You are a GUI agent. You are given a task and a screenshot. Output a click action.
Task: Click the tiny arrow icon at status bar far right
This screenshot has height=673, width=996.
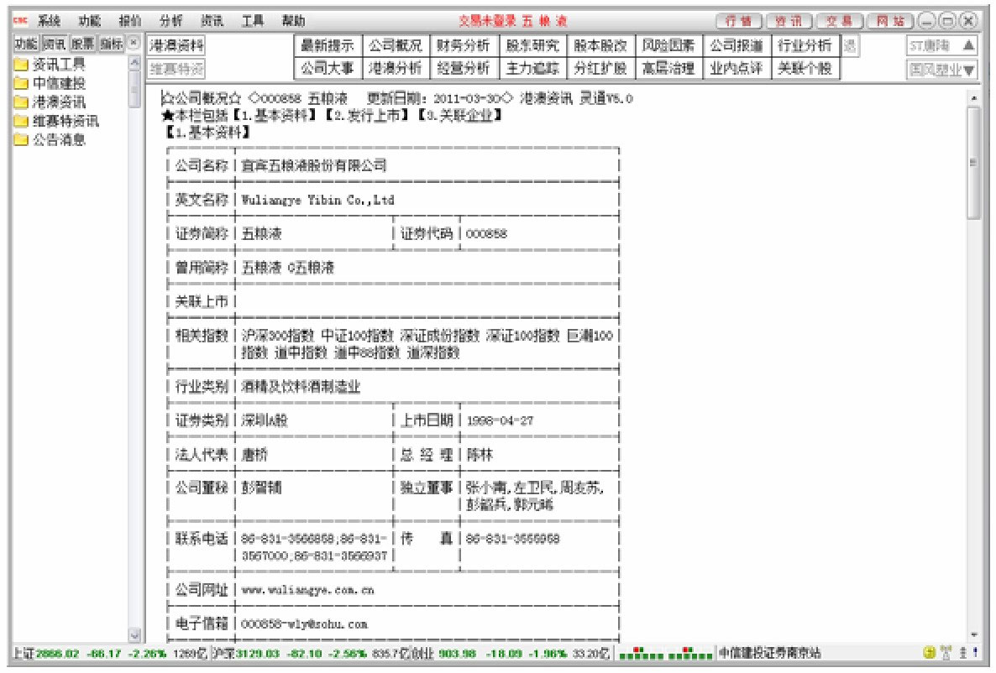pyautogui.click(x=975, y=651)
